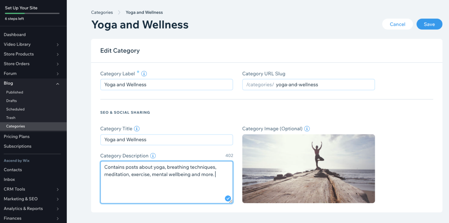This screenshot has width=449, height=223.
Task: Go back to Categories via breadcrumb
Action: click(102, 13)
